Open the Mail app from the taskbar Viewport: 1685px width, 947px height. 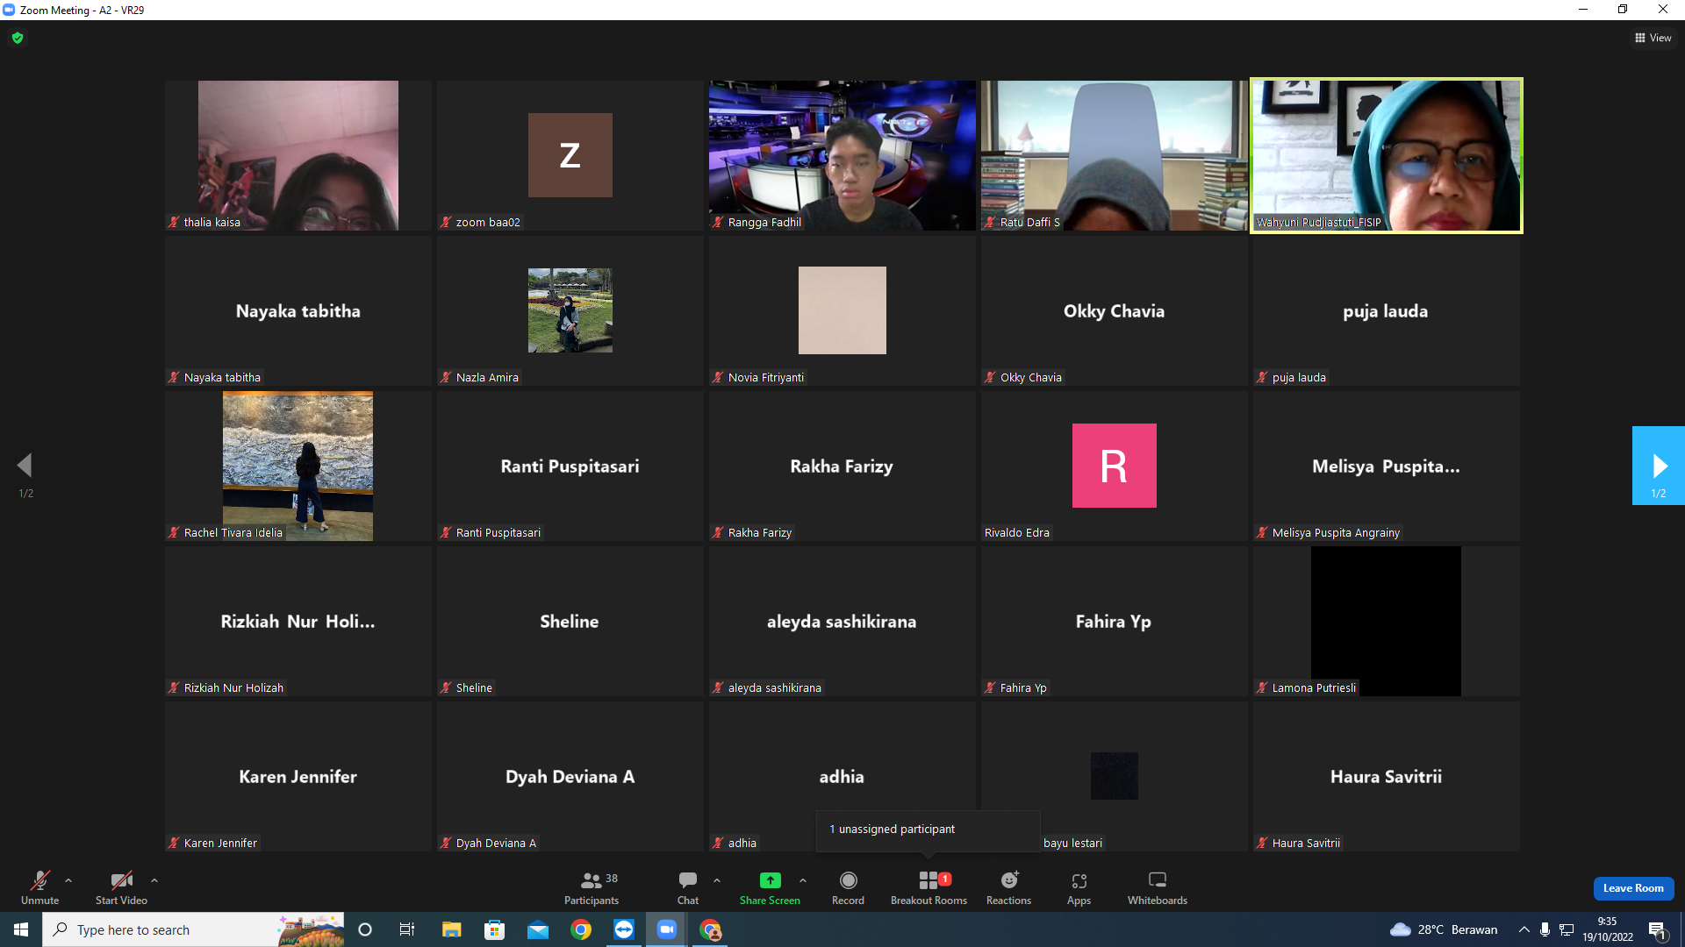[x=538, y=929]
